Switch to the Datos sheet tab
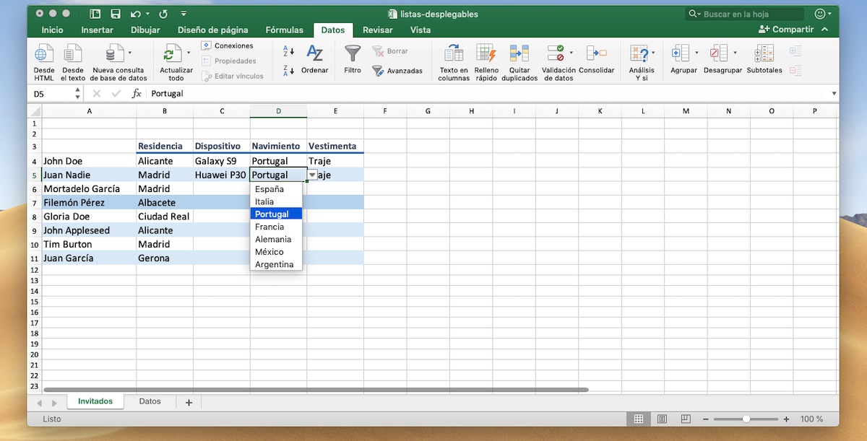This screenshot has width=867, height=441. coord(150,401)
